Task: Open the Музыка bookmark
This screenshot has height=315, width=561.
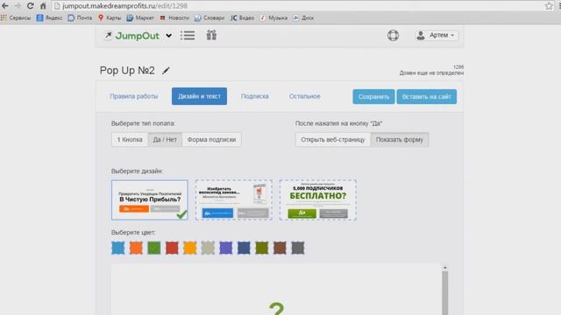Action: [x=273, y=17]
